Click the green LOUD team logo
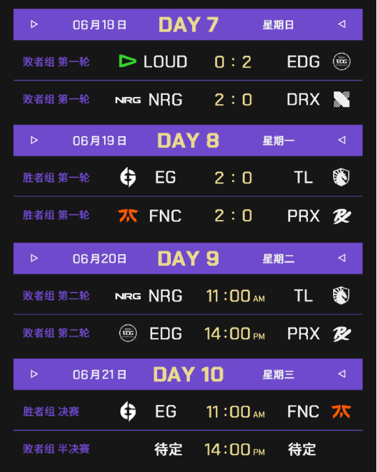Screen dimensions: 377x472 click(x=128, y=61)
